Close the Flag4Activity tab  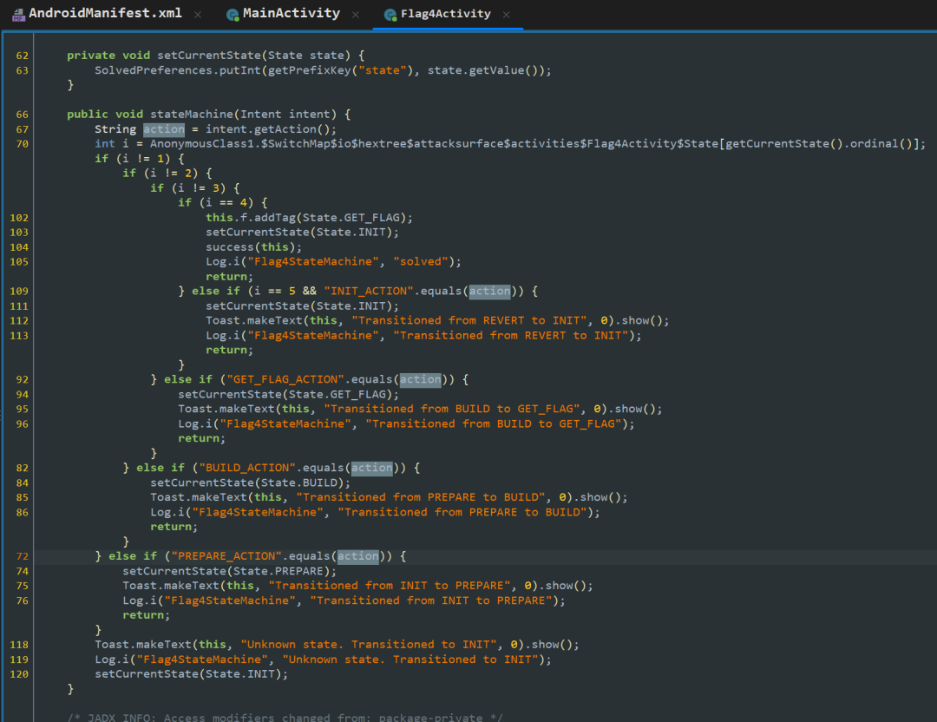pyautogui.click(x=506, y=15)
